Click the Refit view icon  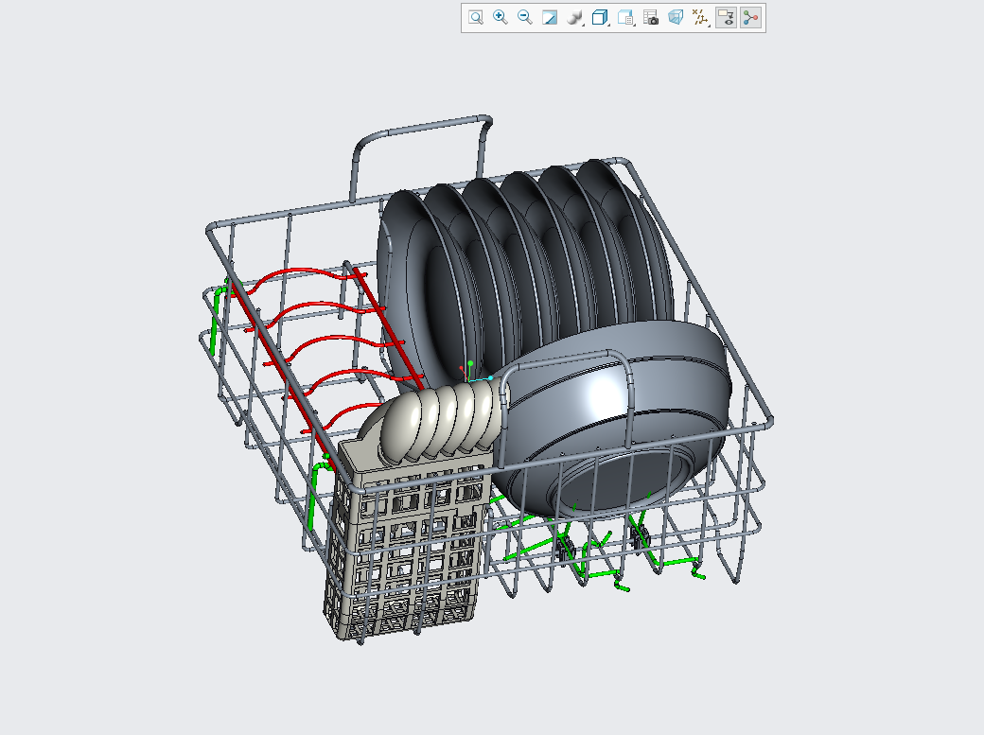[x=476, y=18]
